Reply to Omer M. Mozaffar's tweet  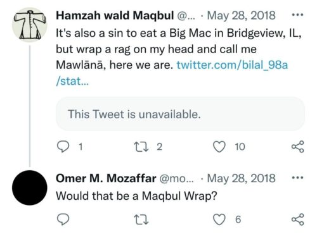[63, 219]
